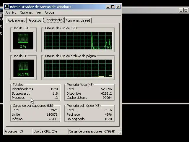Click the No paginado value 1820

108,119
